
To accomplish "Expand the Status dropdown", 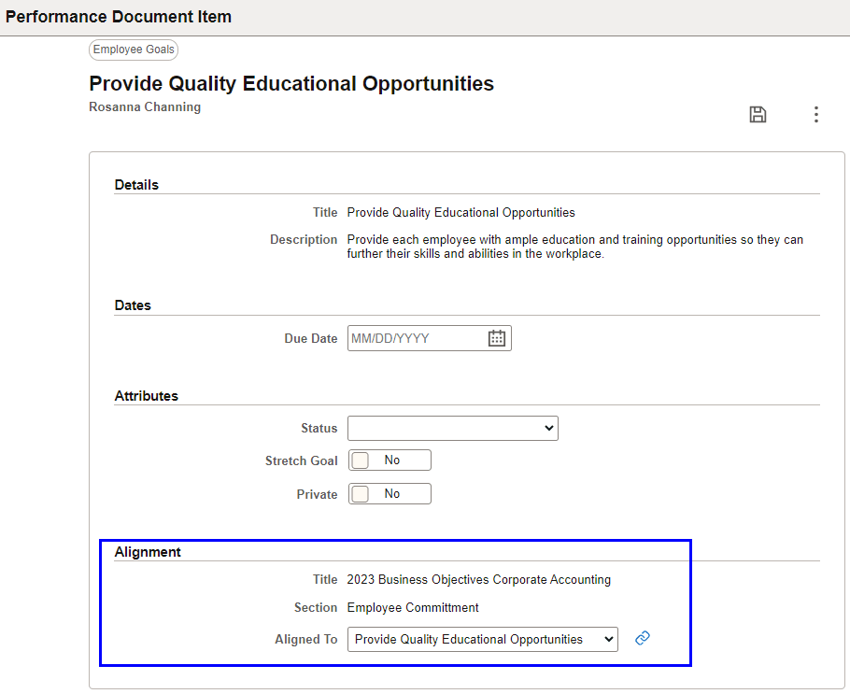I will (453, 429).
